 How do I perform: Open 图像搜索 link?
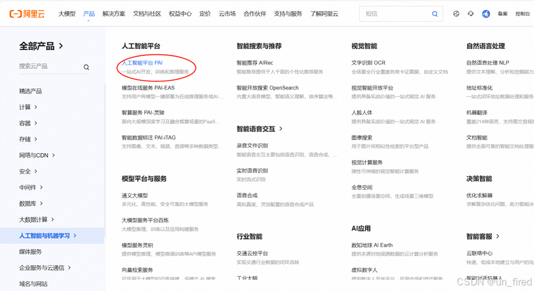(x=362, y=137)
